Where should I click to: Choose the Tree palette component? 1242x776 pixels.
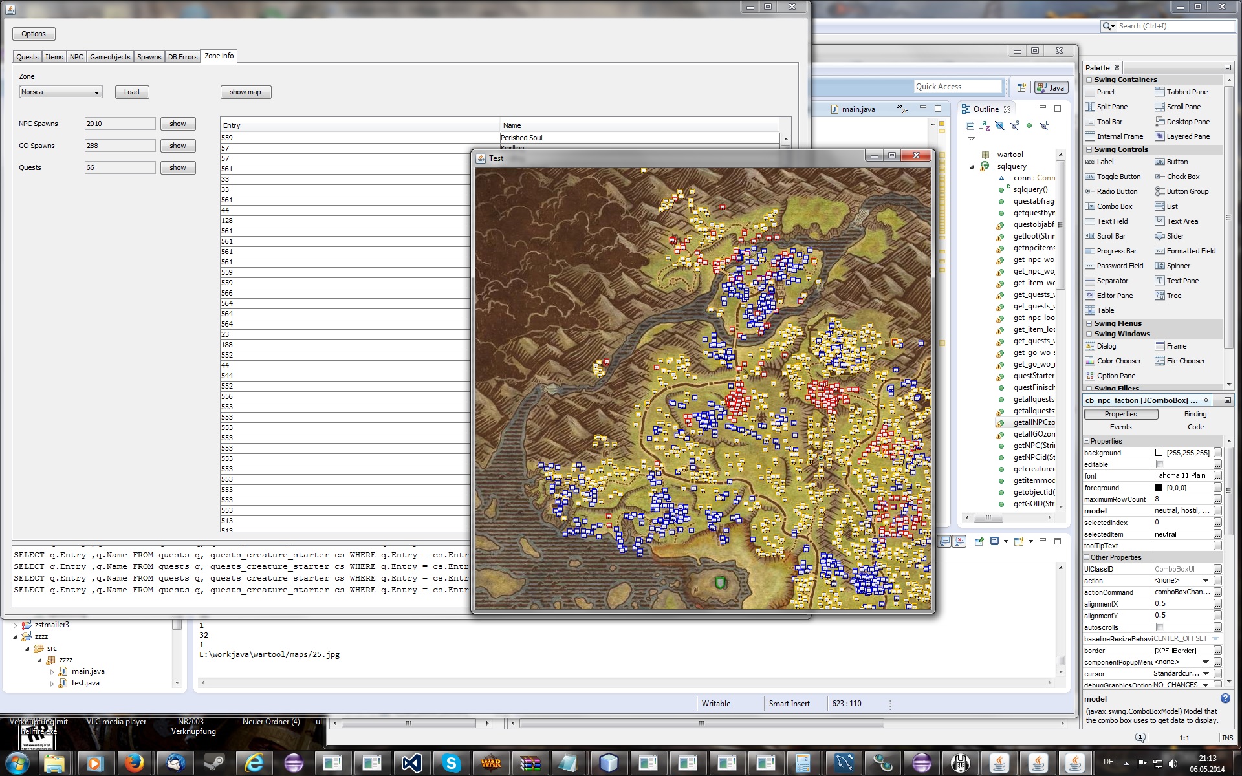1168,296
